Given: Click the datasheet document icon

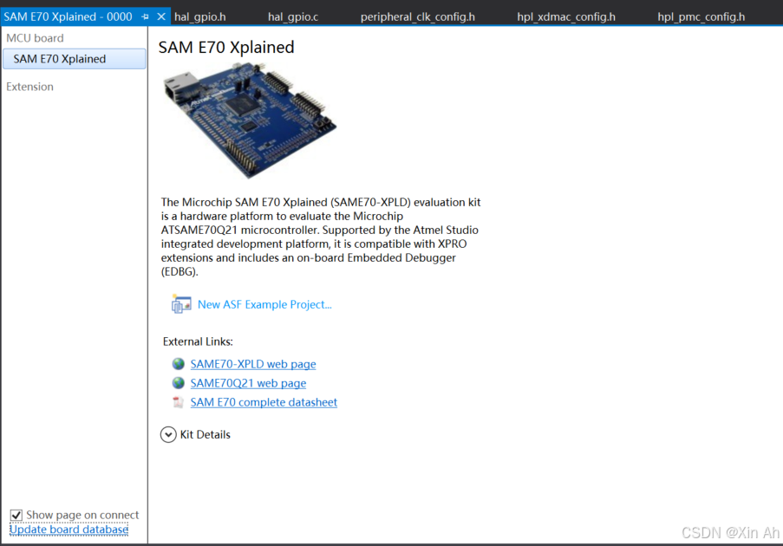Looking at the screenshot, I should [x=178, y=402].
